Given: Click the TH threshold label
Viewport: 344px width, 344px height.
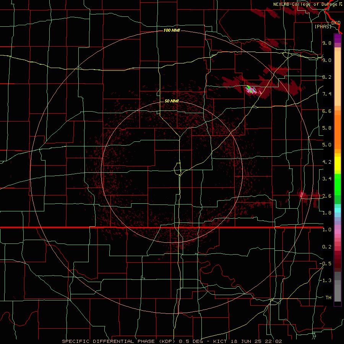Looking at the screenshot, I should pyautogui.click(x=328, y=298).
